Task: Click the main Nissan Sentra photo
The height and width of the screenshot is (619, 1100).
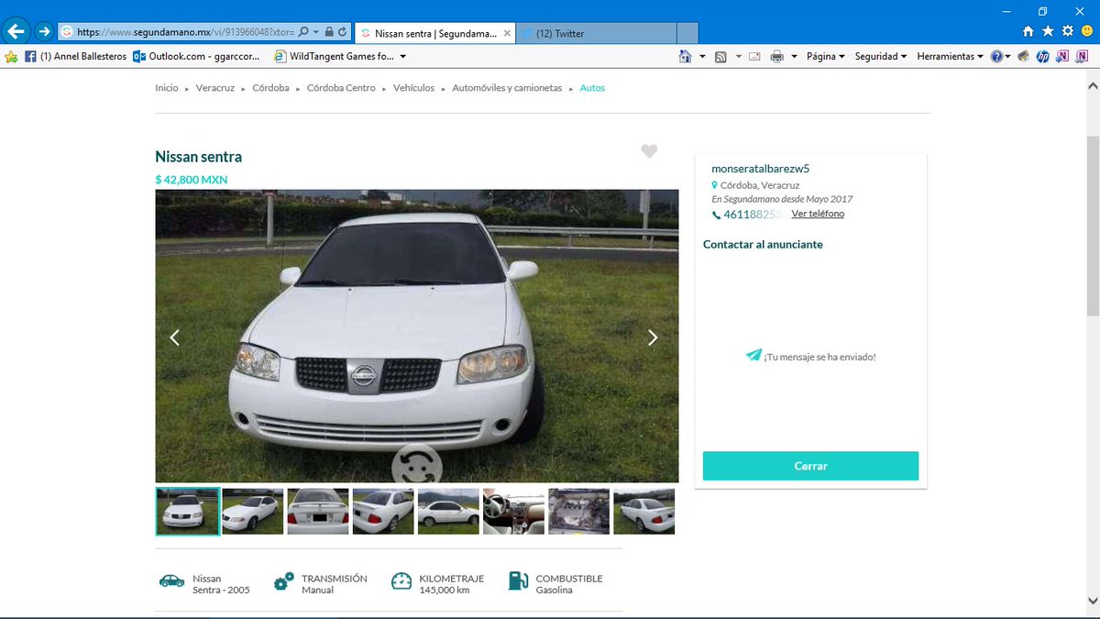Action: point(417,336)
